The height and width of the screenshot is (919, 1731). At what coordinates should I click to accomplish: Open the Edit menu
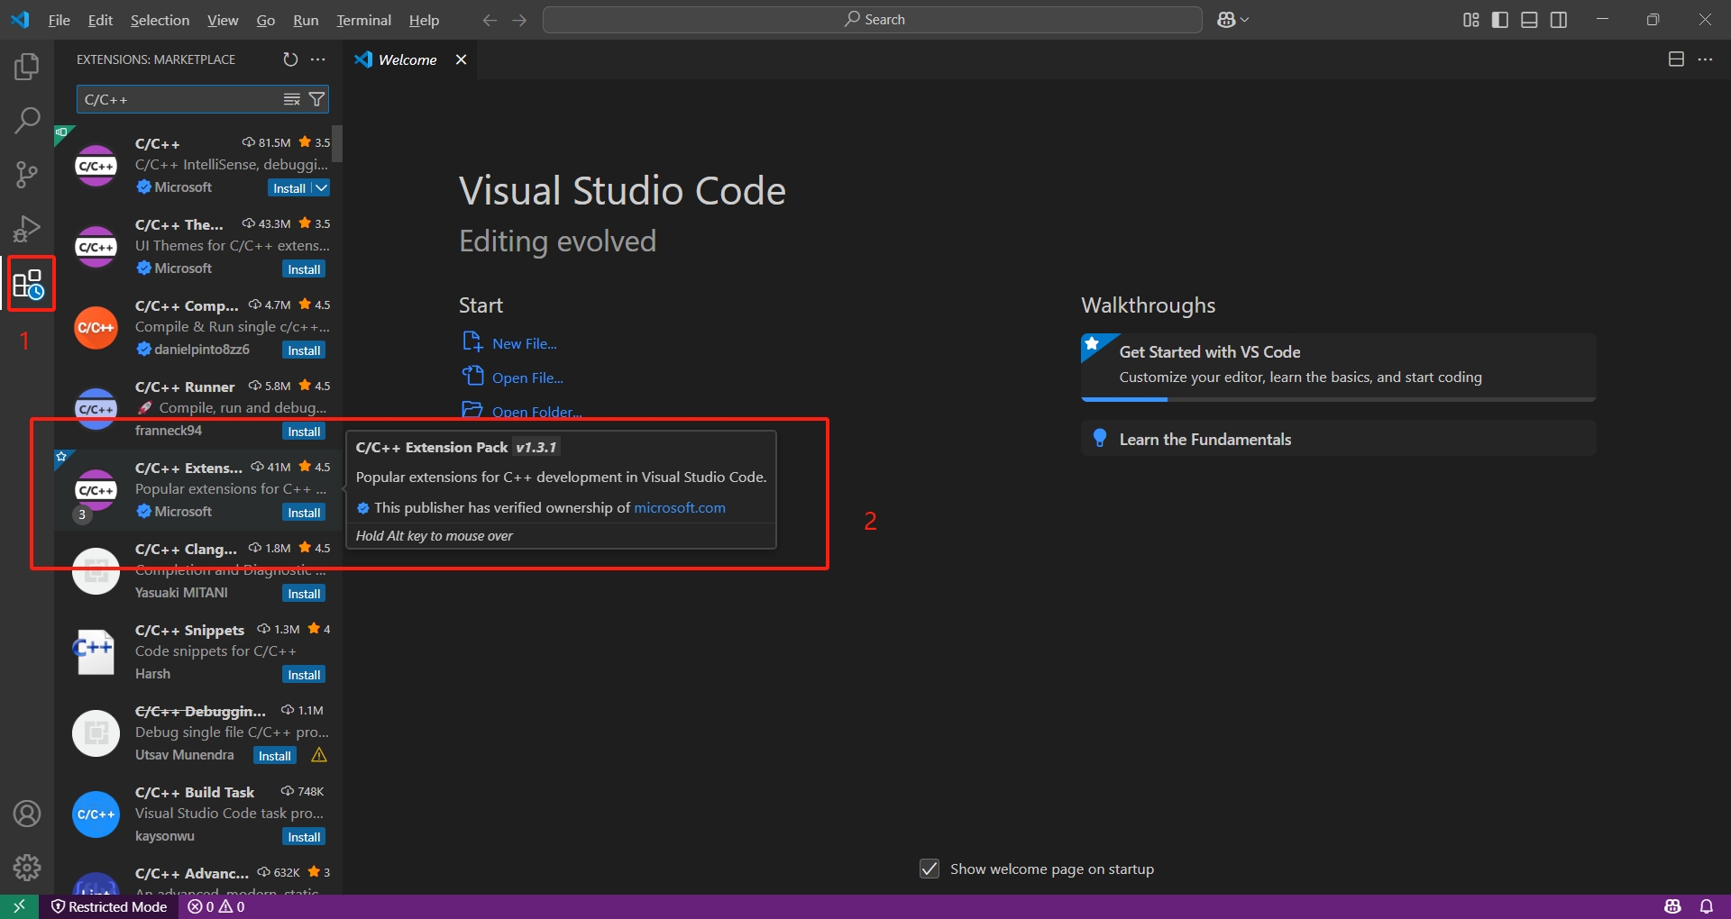[100, 20]
